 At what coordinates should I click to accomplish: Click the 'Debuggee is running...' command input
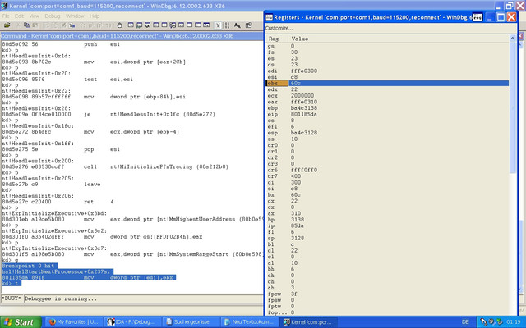point(144,298)
